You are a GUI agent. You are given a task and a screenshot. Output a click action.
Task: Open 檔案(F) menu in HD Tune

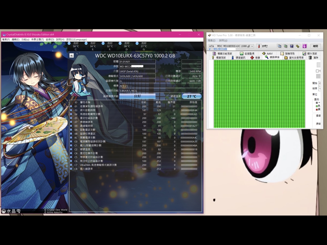(212, 41)
